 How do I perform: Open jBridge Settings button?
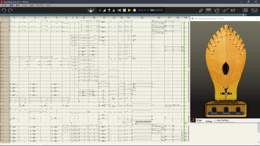coord(209,121)
